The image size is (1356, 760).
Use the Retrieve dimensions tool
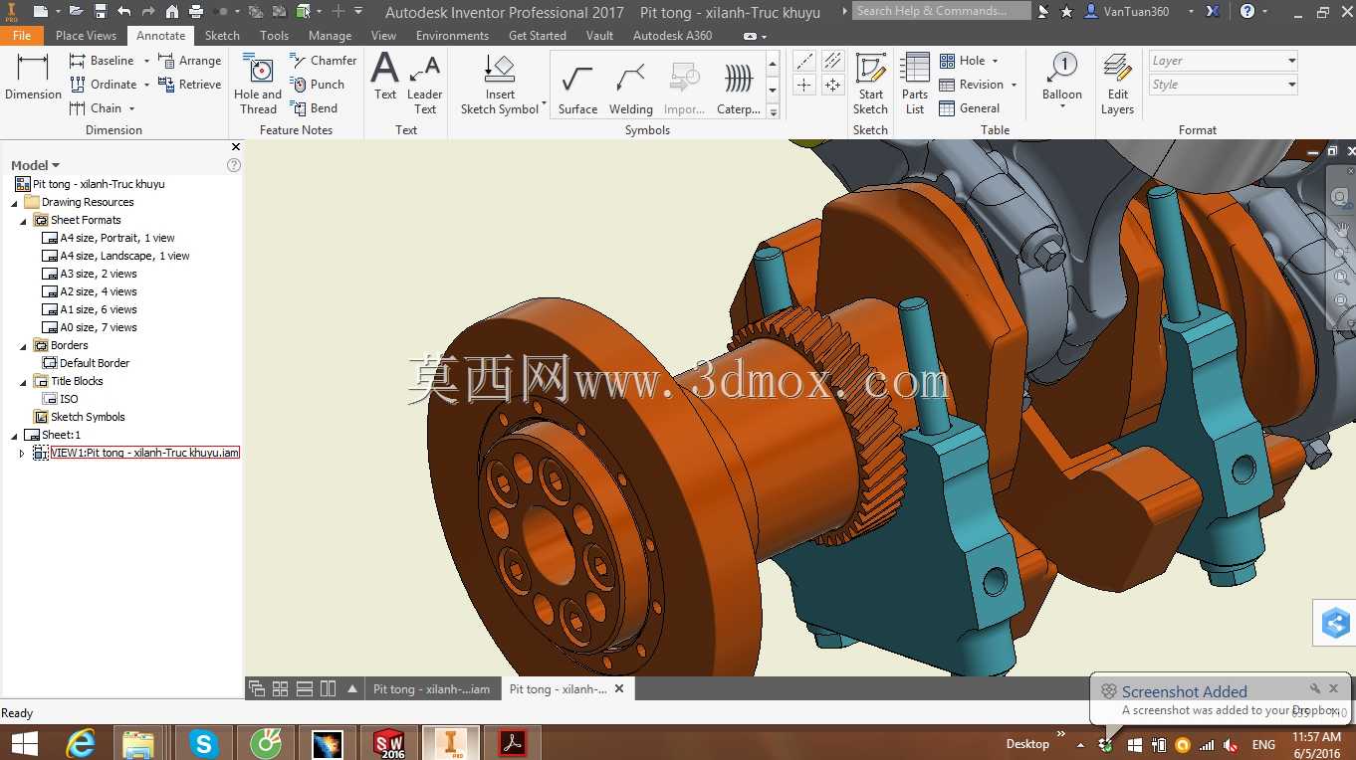(189, 85)
